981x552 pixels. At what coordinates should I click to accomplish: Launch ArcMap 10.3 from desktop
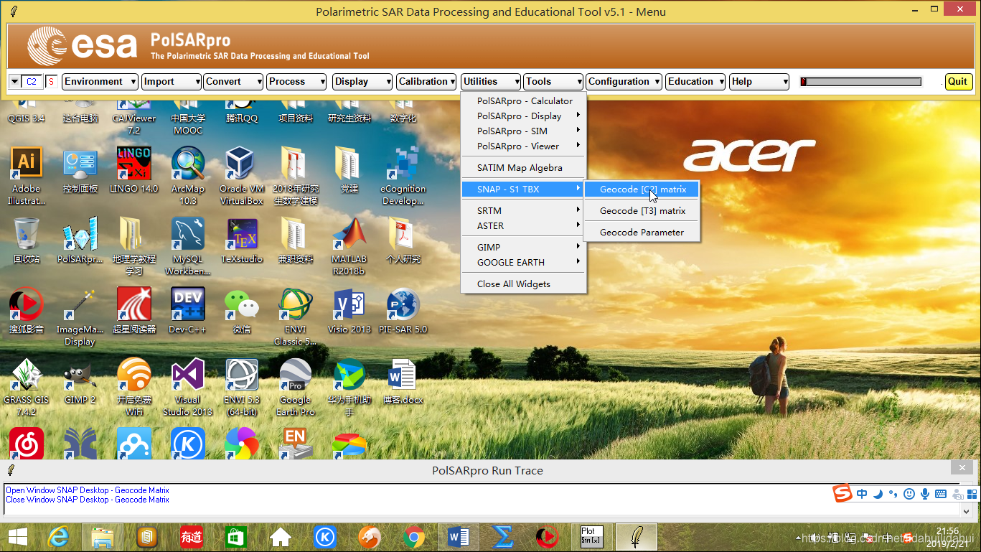tap(188, 175)
